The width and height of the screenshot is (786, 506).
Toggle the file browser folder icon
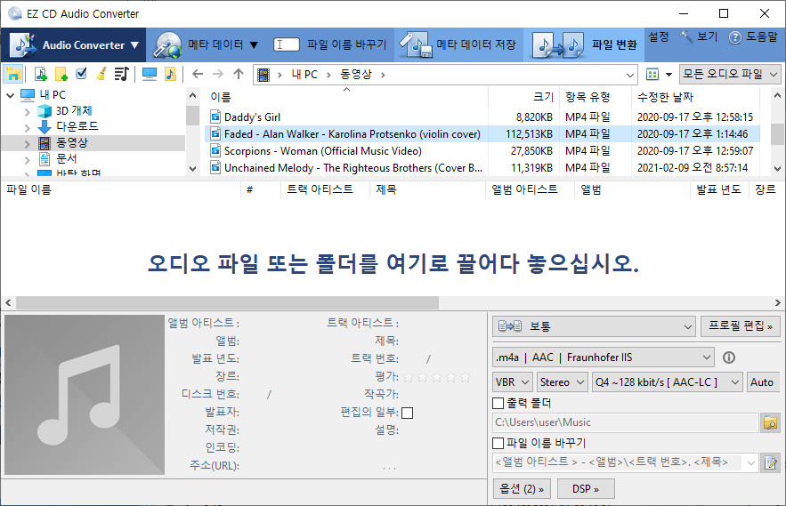(x=13, y=74)
